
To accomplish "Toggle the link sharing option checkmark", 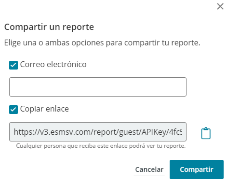I will click(x=13, y=110).
